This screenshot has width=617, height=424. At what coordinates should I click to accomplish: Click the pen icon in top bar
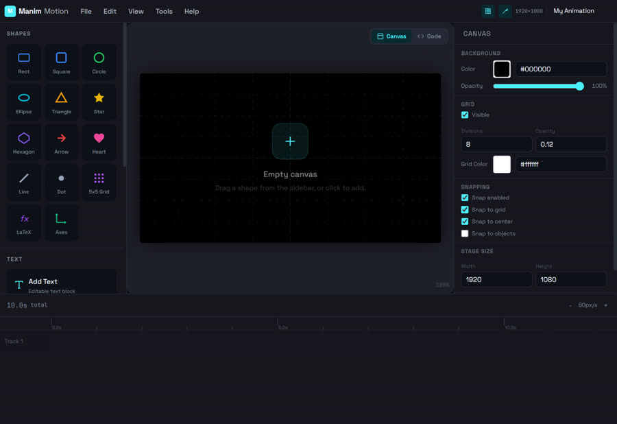[505, 11]
